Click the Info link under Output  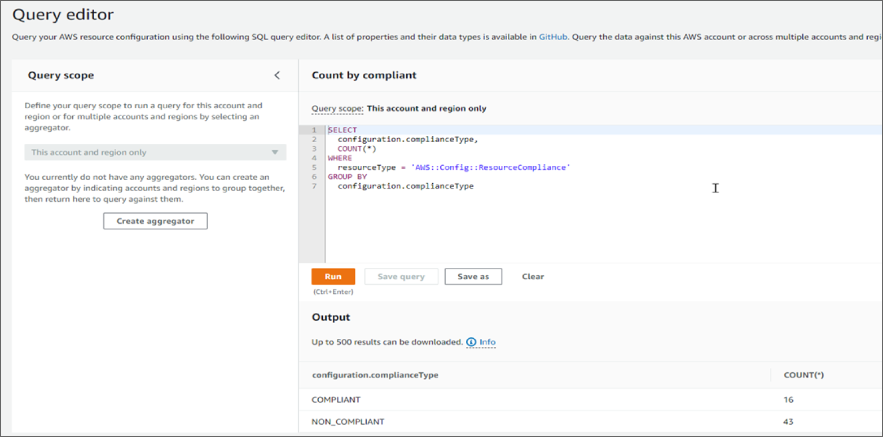(x=487, y=342)
